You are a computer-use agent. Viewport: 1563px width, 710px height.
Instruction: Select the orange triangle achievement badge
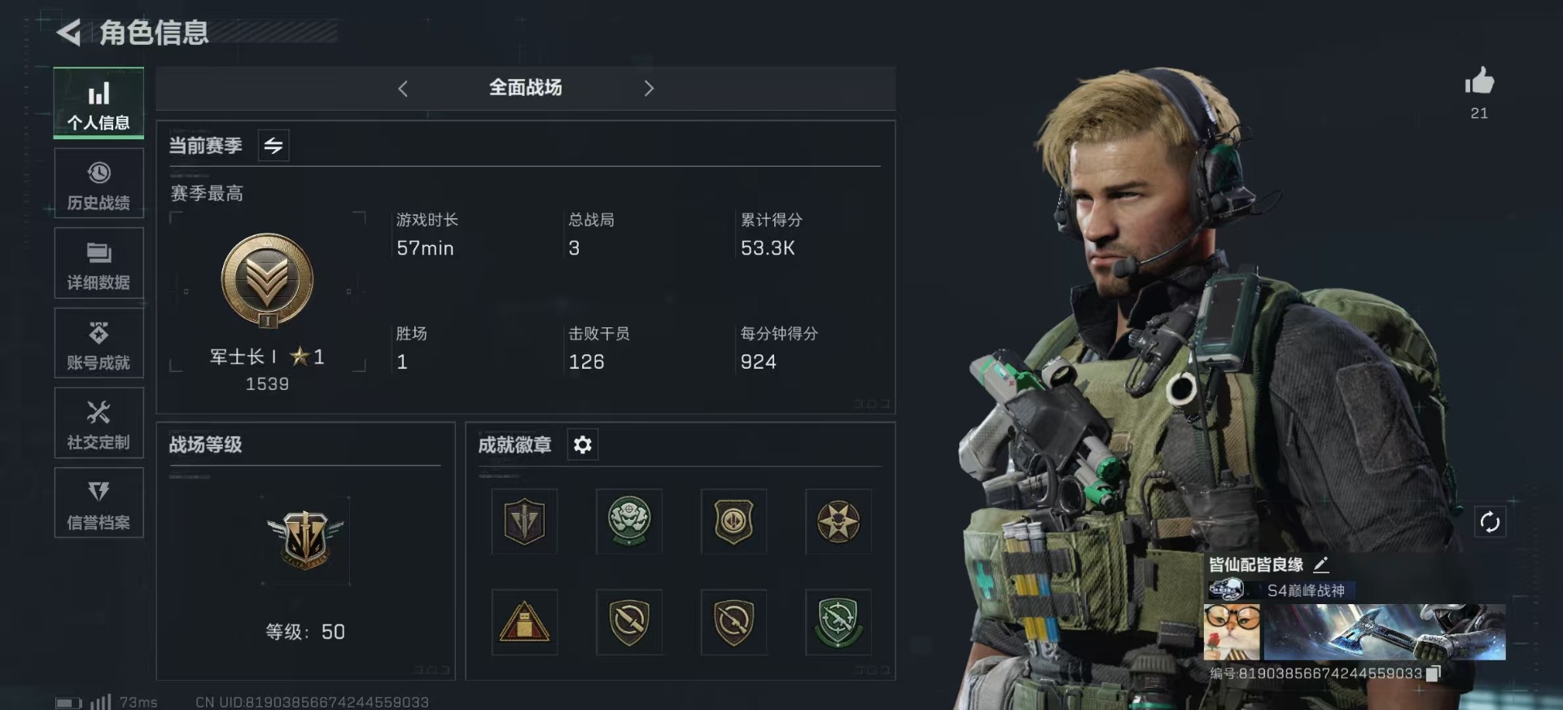click(524, 622)
